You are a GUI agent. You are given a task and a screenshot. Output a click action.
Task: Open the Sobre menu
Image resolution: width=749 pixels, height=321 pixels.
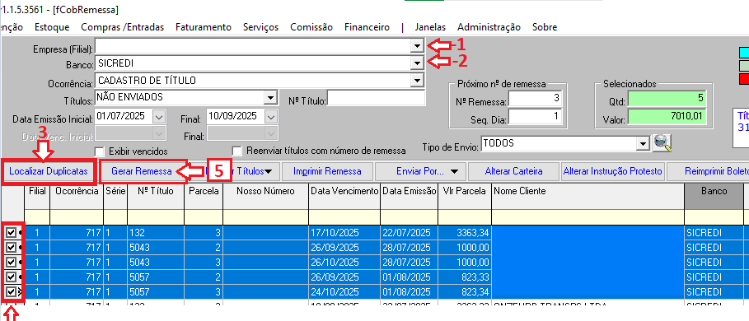545,27
